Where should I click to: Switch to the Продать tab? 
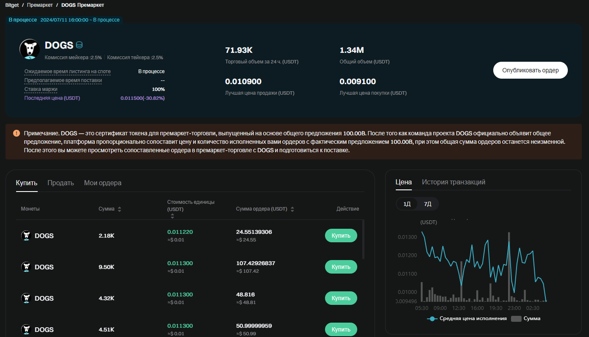pos(61,183)
